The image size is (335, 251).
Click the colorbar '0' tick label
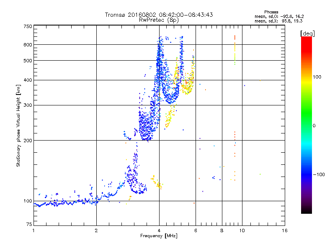click(314, 125)
